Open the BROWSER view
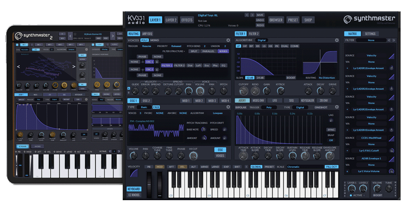408x209 pixels. 276,20
